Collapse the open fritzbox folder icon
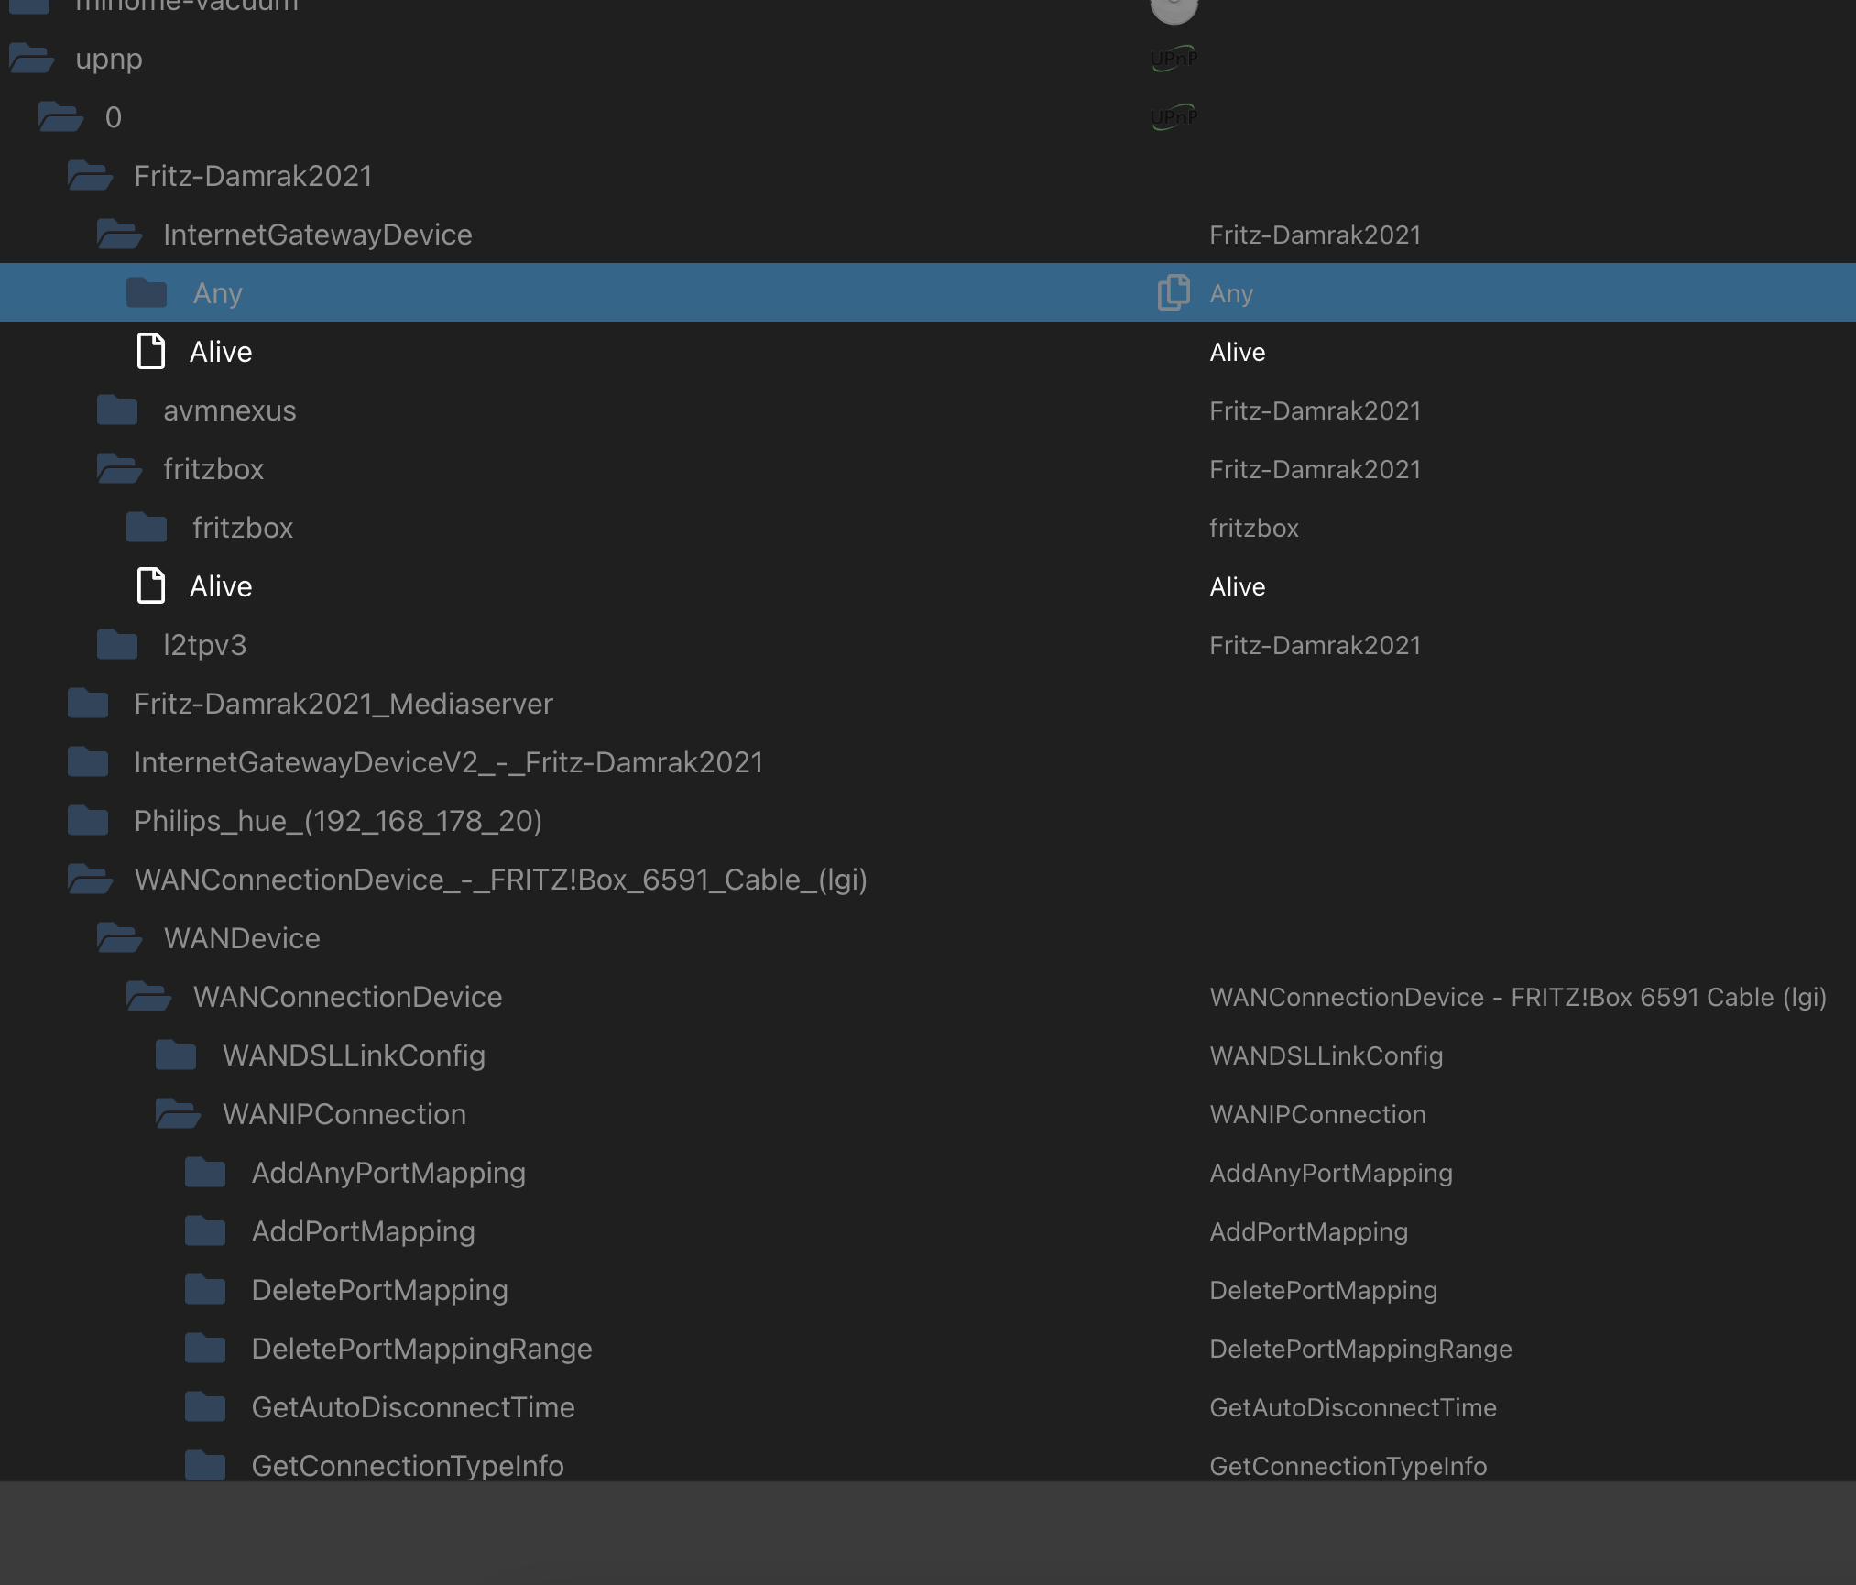Viewport: 1856px width, 1585px height. 120,469
